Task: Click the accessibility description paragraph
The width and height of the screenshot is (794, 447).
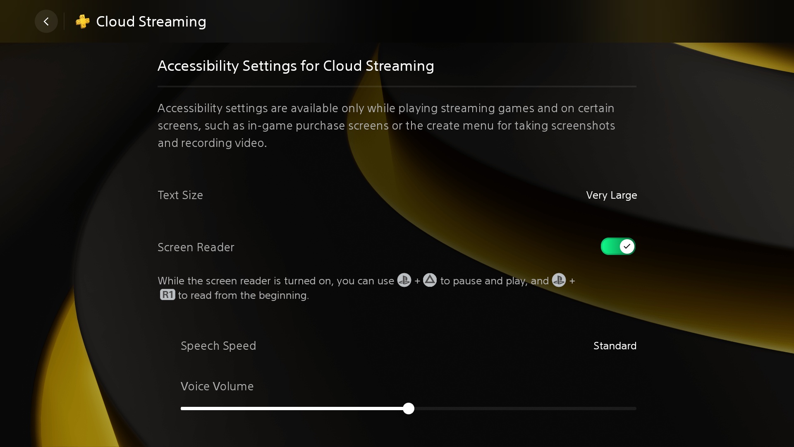Action: point(387,125)
